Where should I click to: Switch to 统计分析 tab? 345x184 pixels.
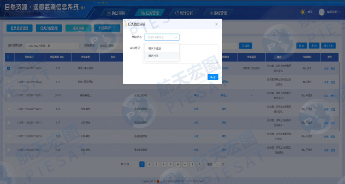point(184,13)
